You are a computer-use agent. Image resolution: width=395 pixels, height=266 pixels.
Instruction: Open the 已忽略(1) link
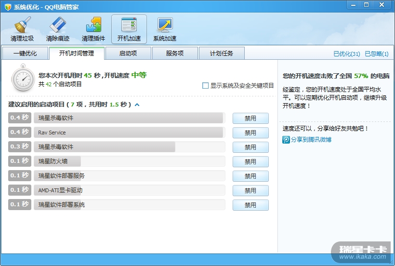click(x=377, y=53)
